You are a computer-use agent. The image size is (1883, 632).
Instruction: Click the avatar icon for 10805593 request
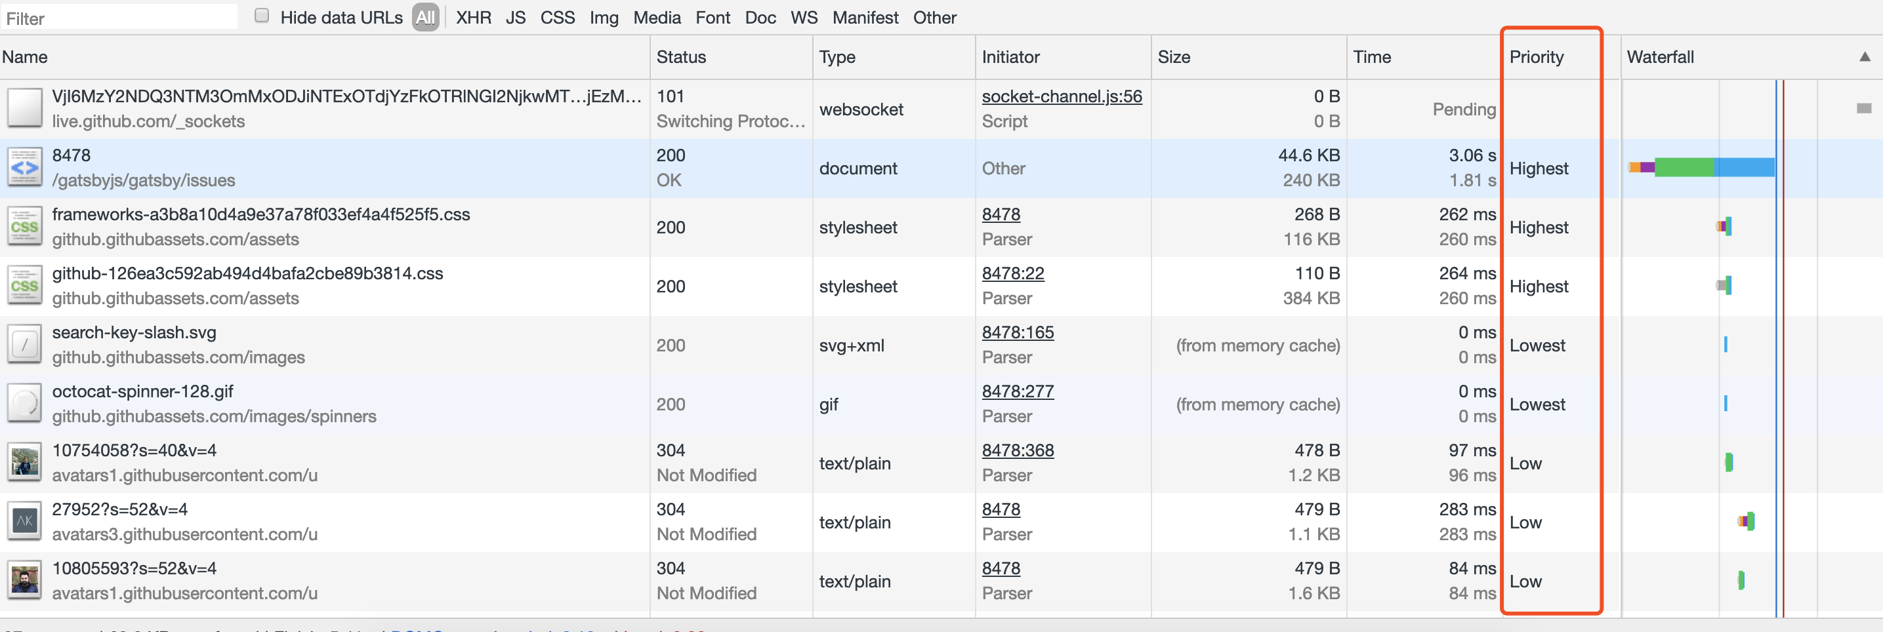(x=25, y=581)
